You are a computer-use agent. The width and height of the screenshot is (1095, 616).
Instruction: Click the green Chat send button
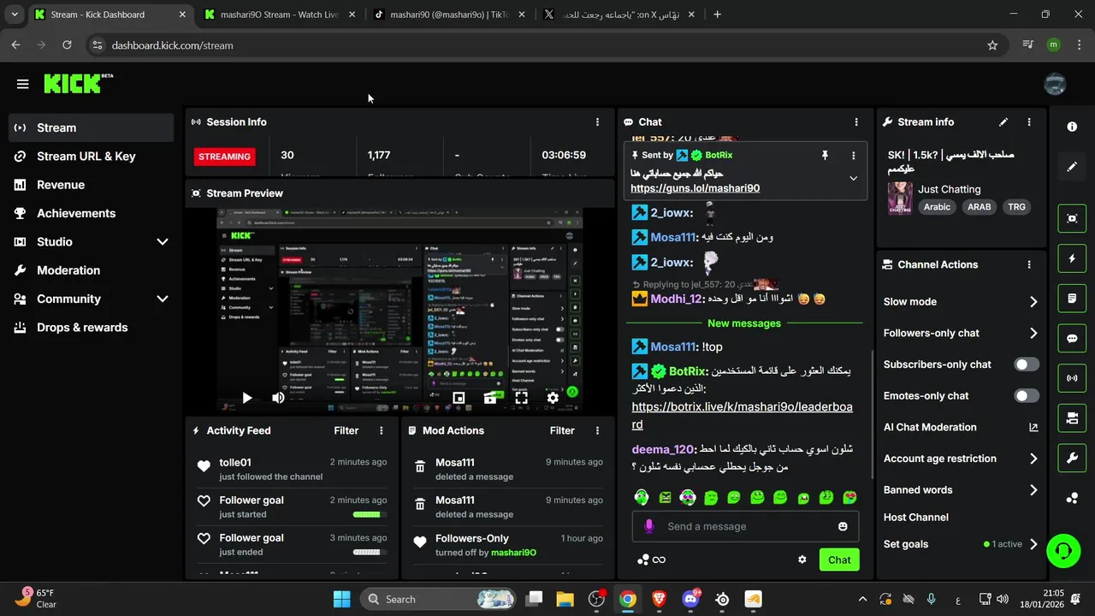pos(839,560)
